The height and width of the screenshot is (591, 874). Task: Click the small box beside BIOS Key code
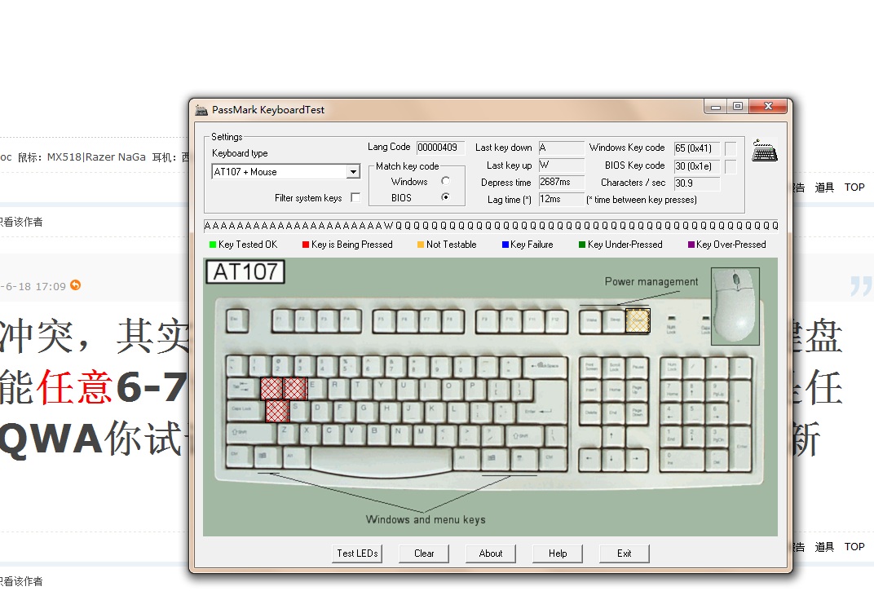click(x=731, y=166)
